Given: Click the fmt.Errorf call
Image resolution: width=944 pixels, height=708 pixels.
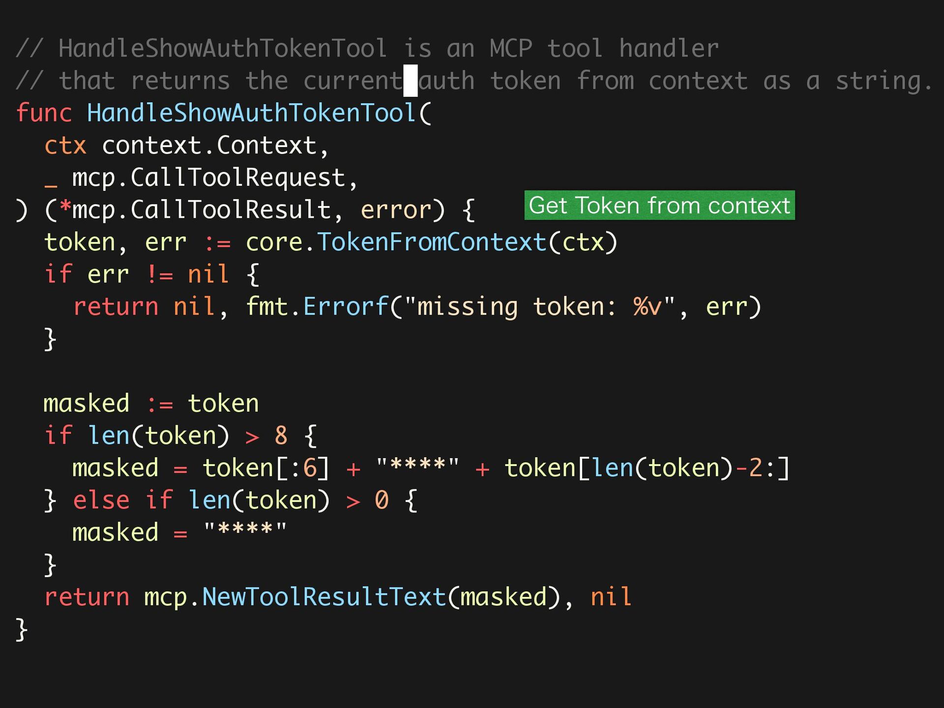Looking at the screenshot, I should click(x=317, y=306).
